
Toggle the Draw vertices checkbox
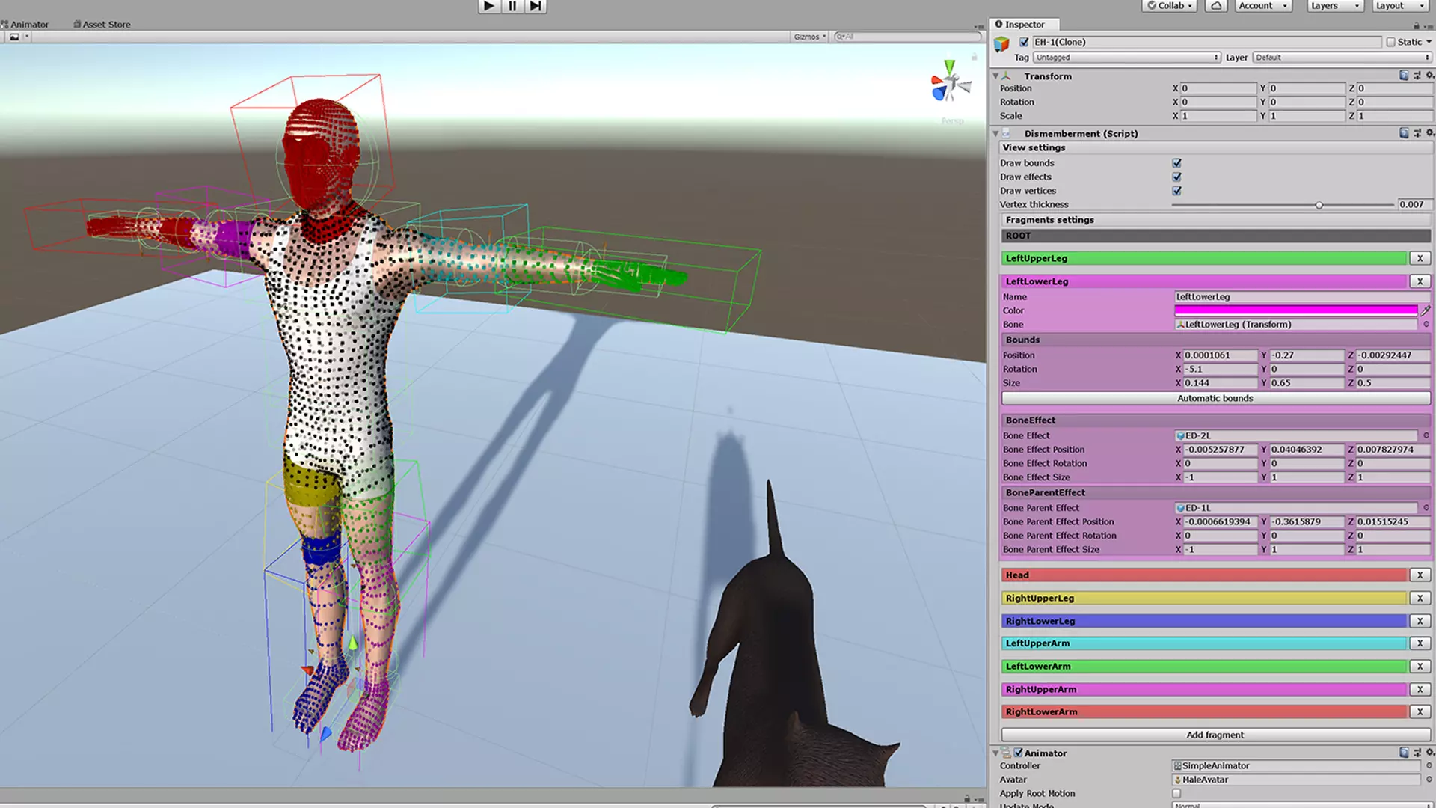(1176, 191)
